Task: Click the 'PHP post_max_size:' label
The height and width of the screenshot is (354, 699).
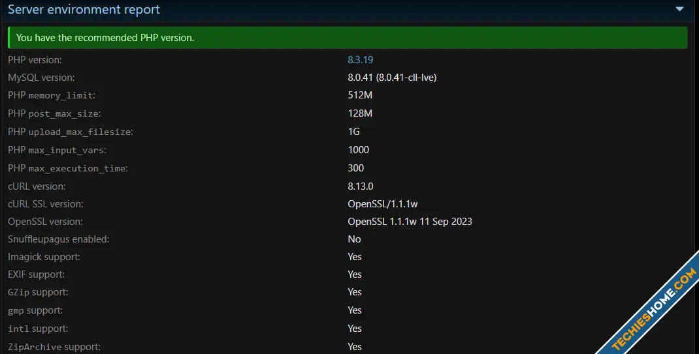Action: point(54,113)
